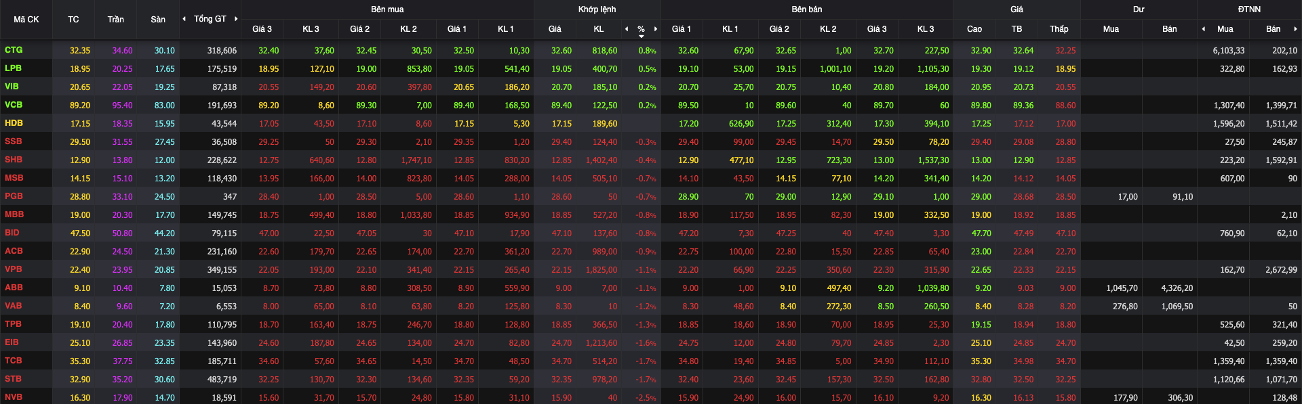Open the ACB stock symbol
The width and height of the screenshot is (1302, 404).
(14, 251)
